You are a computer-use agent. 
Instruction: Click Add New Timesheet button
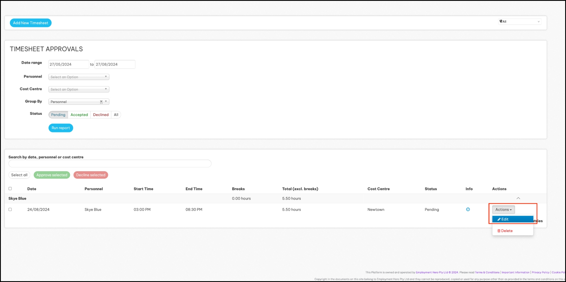30,23
